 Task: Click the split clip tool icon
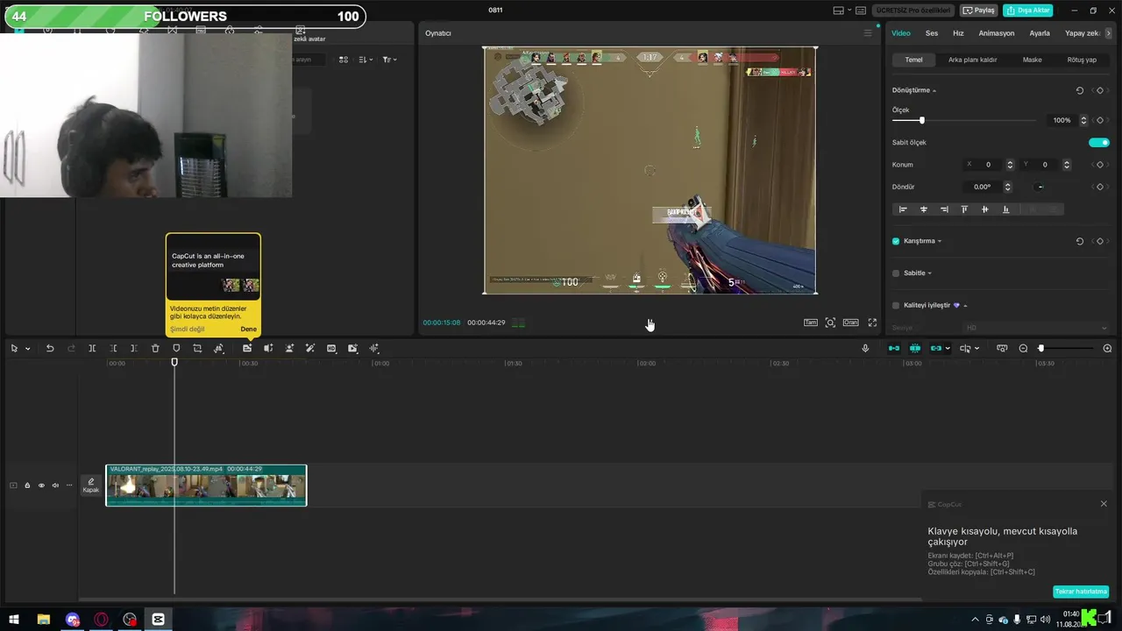click(92, 349)
